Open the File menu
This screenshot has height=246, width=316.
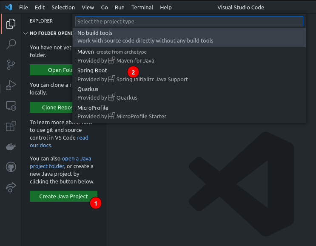[x=23, y=8]
